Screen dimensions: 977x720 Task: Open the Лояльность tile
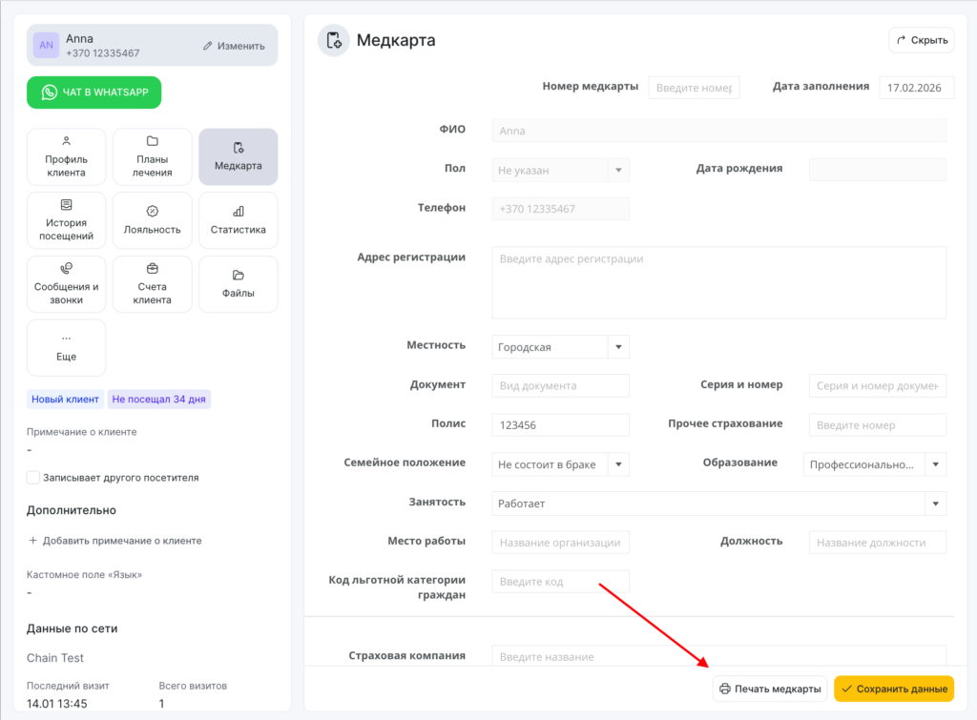pos(152,220)
